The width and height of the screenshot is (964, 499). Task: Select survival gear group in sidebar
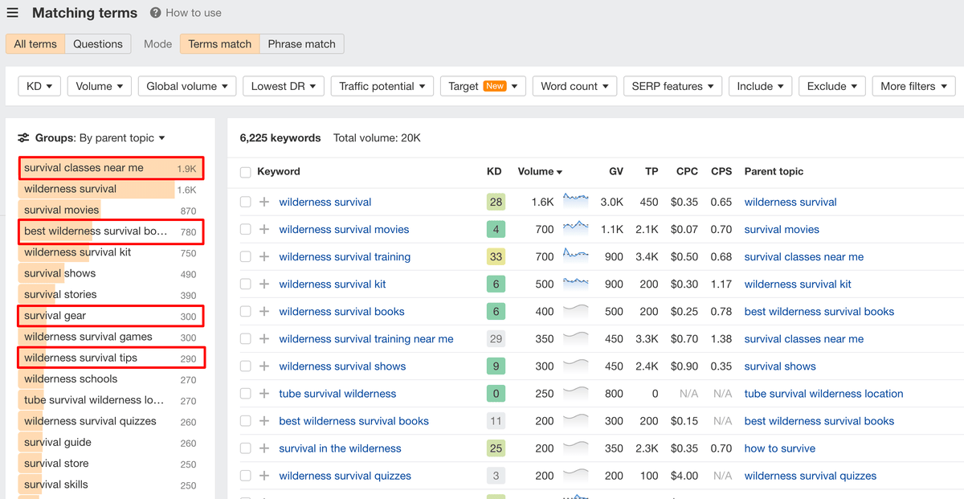click(55, 316)
